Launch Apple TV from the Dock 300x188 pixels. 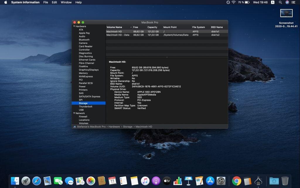click(x=167, y=181)
